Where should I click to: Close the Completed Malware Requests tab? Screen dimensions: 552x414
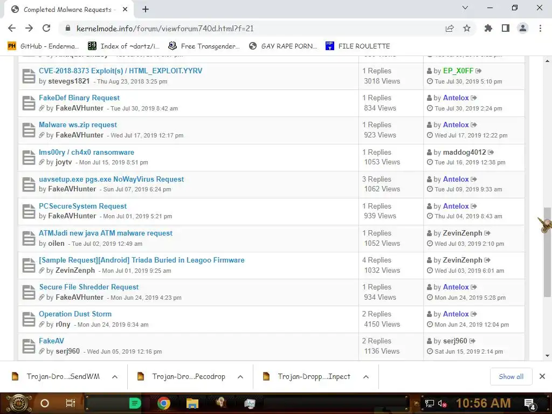[x=125, y=10]
